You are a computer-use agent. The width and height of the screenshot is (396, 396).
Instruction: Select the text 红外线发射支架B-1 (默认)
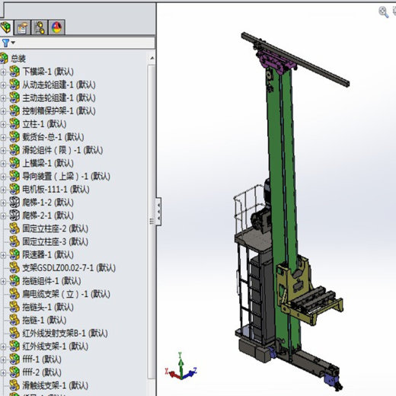[65, 334]
